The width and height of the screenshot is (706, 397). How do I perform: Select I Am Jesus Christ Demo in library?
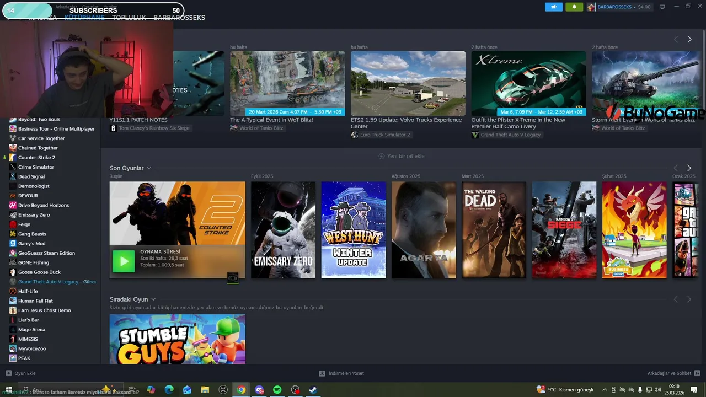(x=44, y=310)
